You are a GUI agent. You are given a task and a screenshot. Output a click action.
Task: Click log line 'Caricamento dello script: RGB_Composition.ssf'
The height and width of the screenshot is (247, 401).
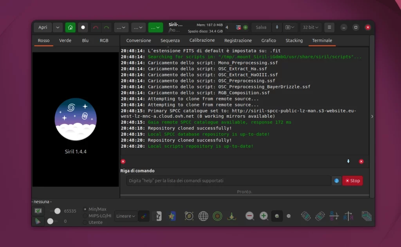point(209,93)
